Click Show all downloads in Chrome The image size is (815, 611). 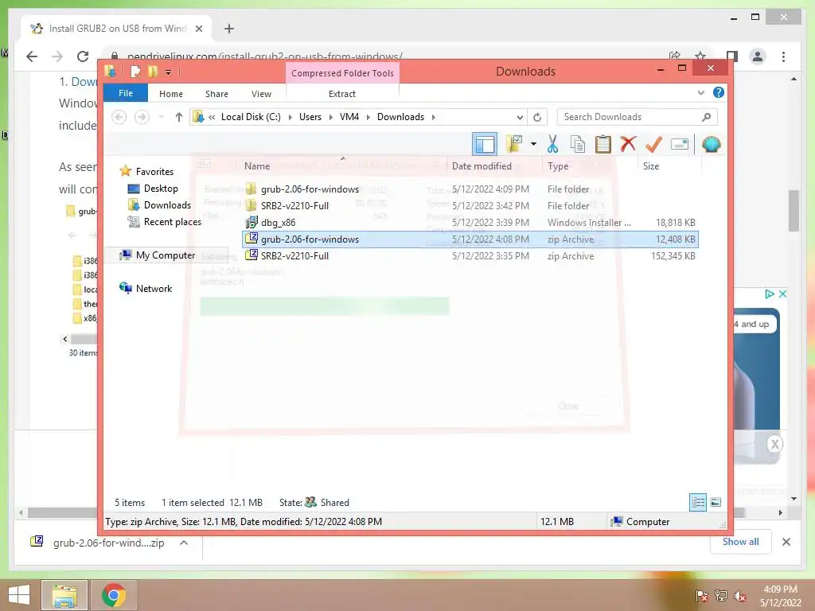tap(740, 541)
